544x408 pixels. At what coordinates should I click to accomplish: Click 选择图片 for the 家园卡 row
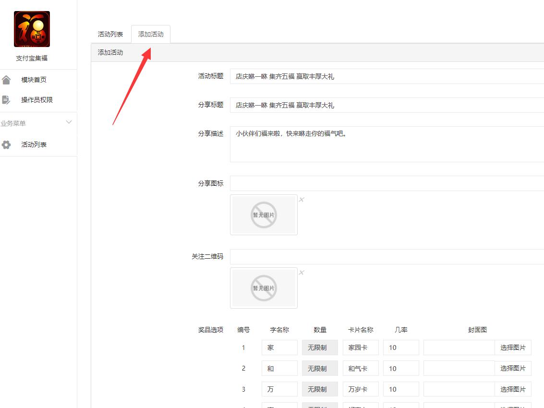point(513,348)
